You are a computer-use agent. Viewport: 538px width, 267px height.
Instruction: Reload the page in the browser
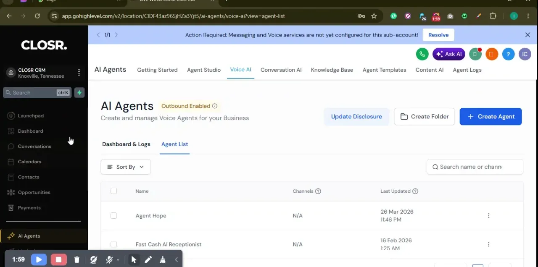pyautogui.click(x=37, y=16)
